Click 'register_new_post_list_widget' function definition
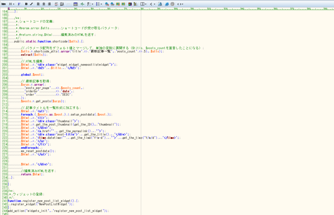This screenshot has height=215, width=334. click(x=48, y=201)
